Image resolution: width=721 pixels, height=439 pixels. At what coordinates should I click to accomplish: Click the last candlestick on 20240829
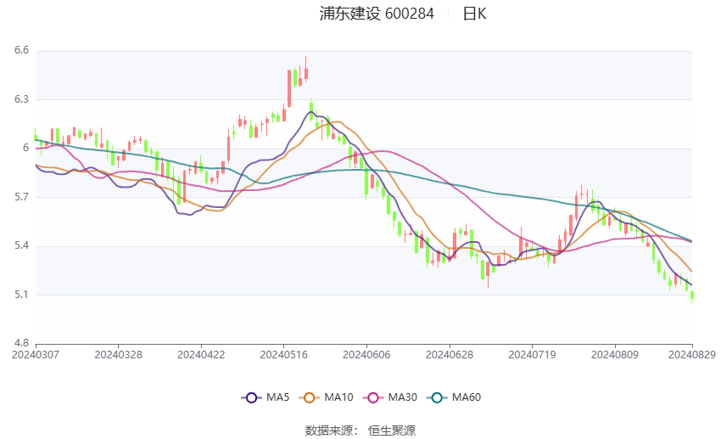691,295
